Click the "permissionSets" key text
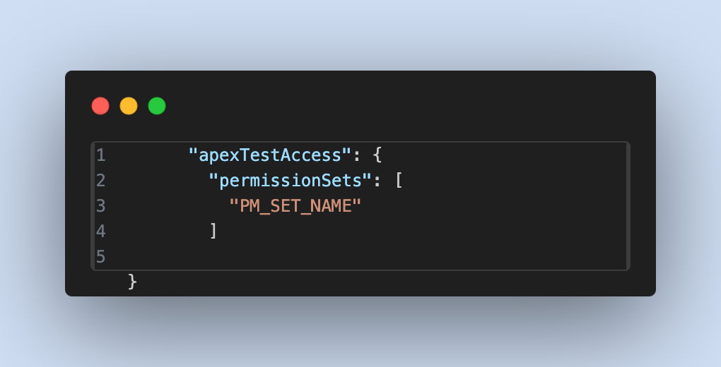The width and height of the screenshot is (721, 367). [x=291, y=180]
